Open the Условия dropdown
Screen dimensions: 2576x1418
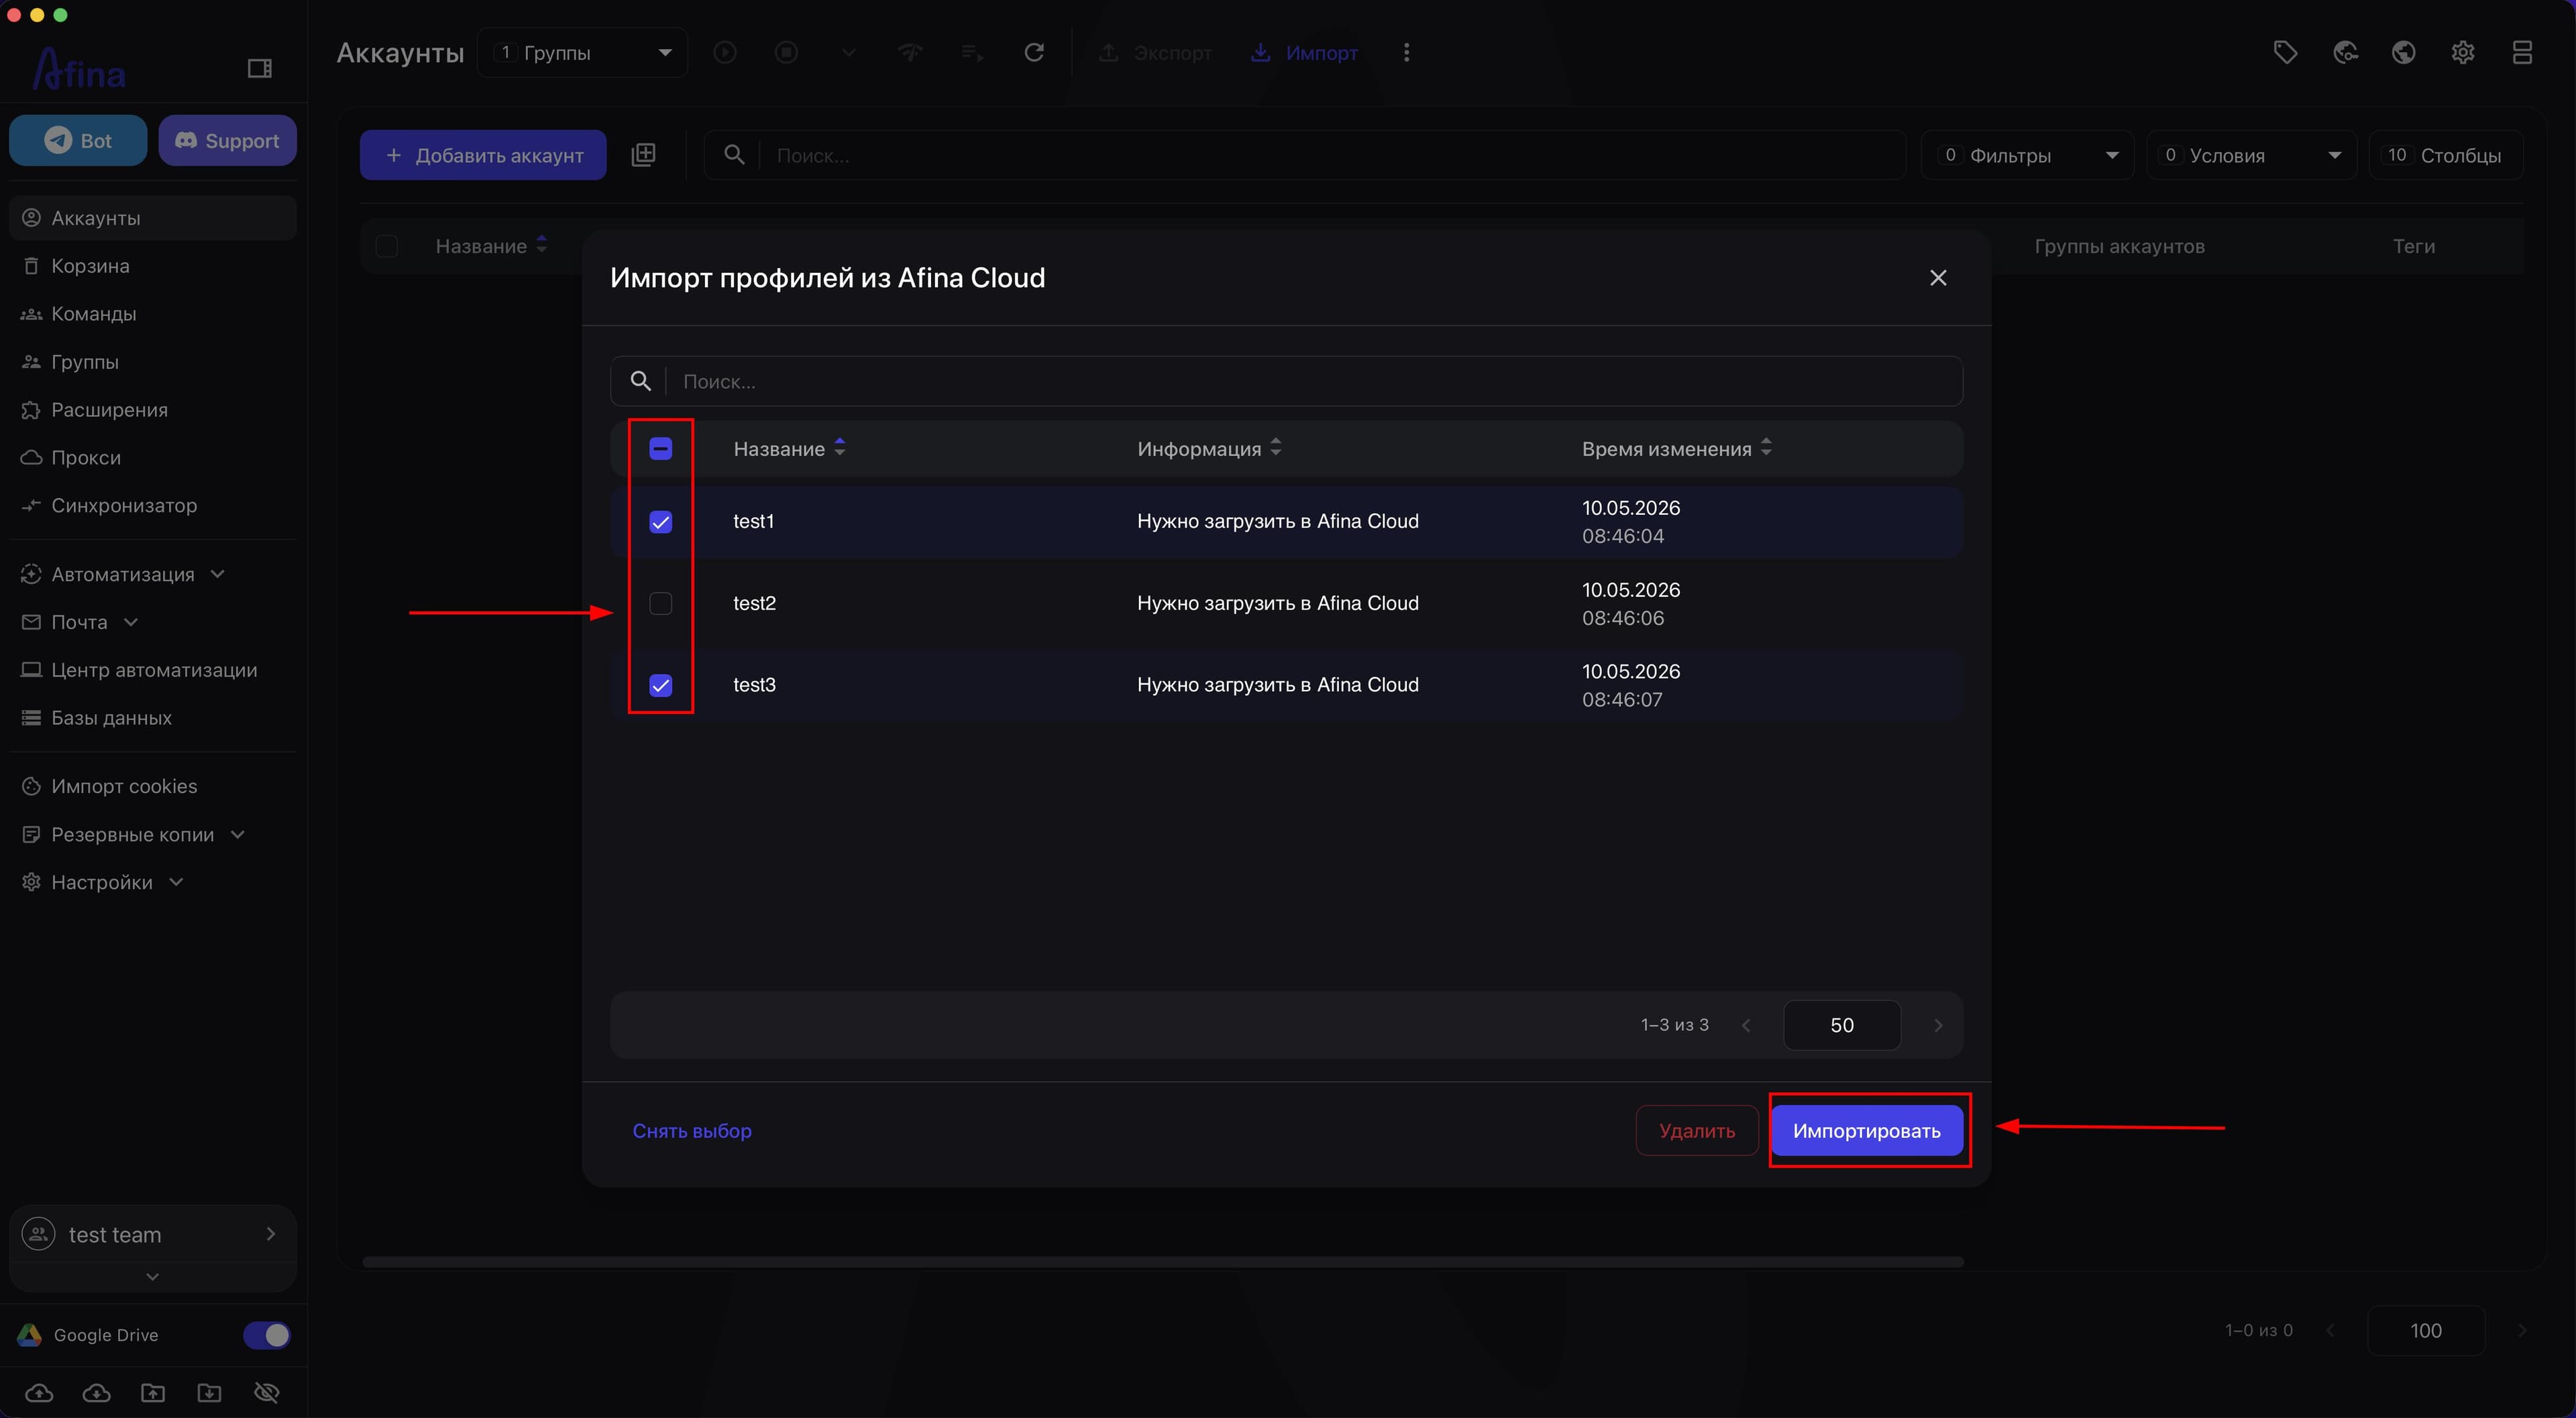pos(2252,155)
